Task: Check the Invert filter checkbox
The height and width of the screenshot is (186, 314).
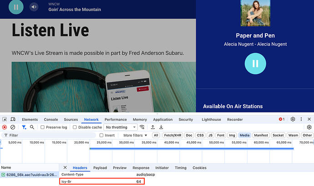Action: tap(101, 135)
